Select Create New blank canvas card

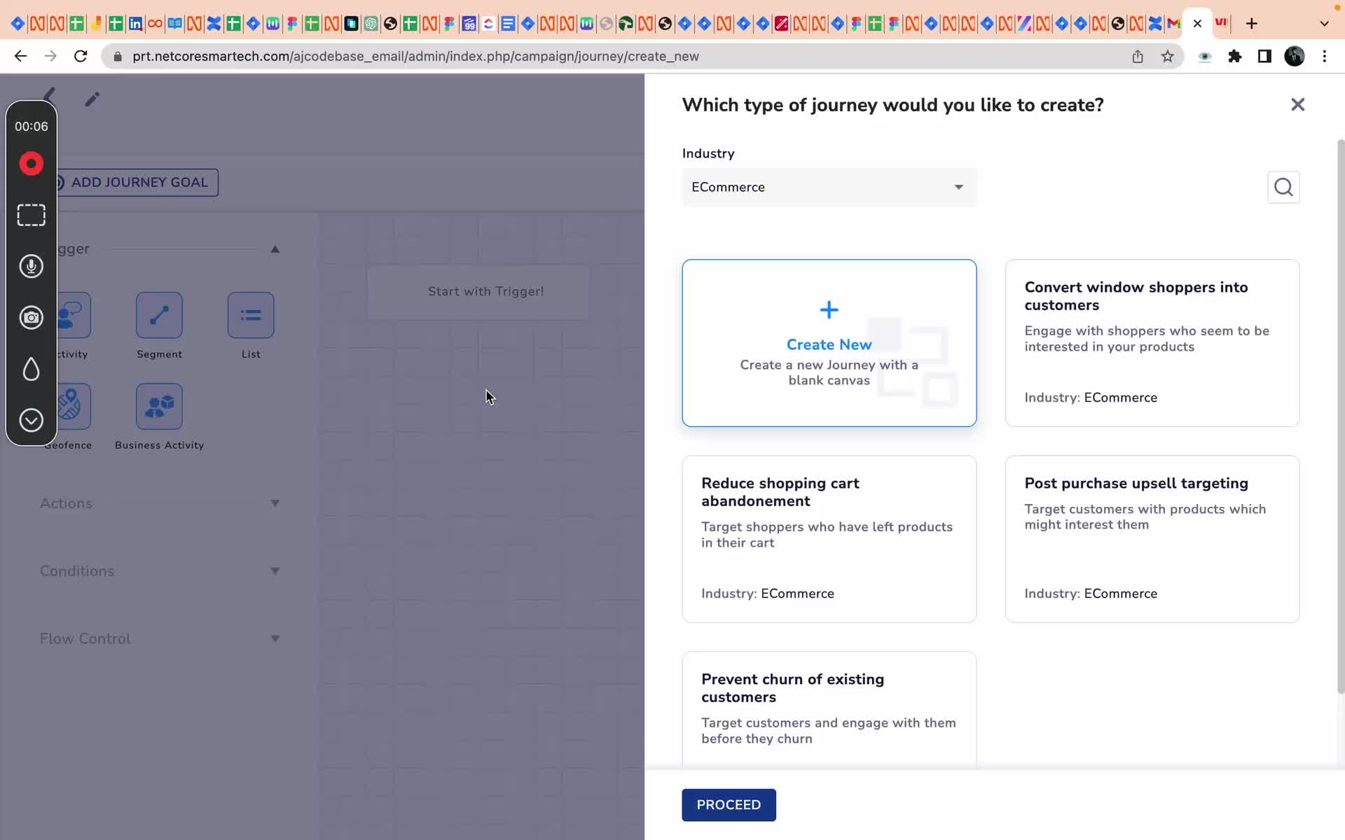tap(829, 343)
